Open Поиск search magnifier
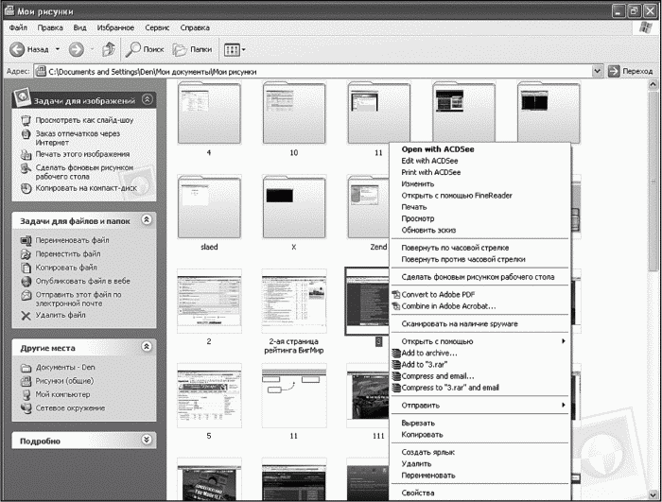The height and width of the screenshot is (502, 662). (133, 49)
